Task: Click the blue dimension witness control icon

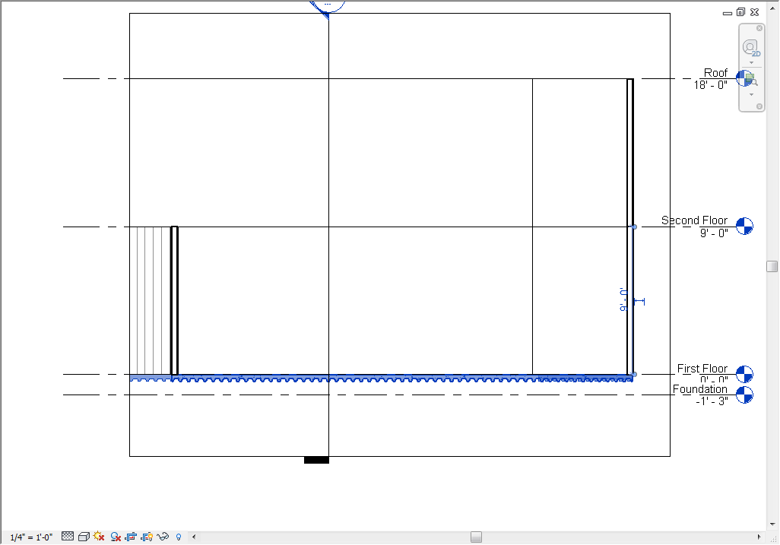Action: point(640,301)
